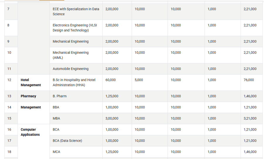The height and width of the screenshot is (159, 264).
Task: Select serial number 12
Action: pyautogui.click(x=9, y=80)
